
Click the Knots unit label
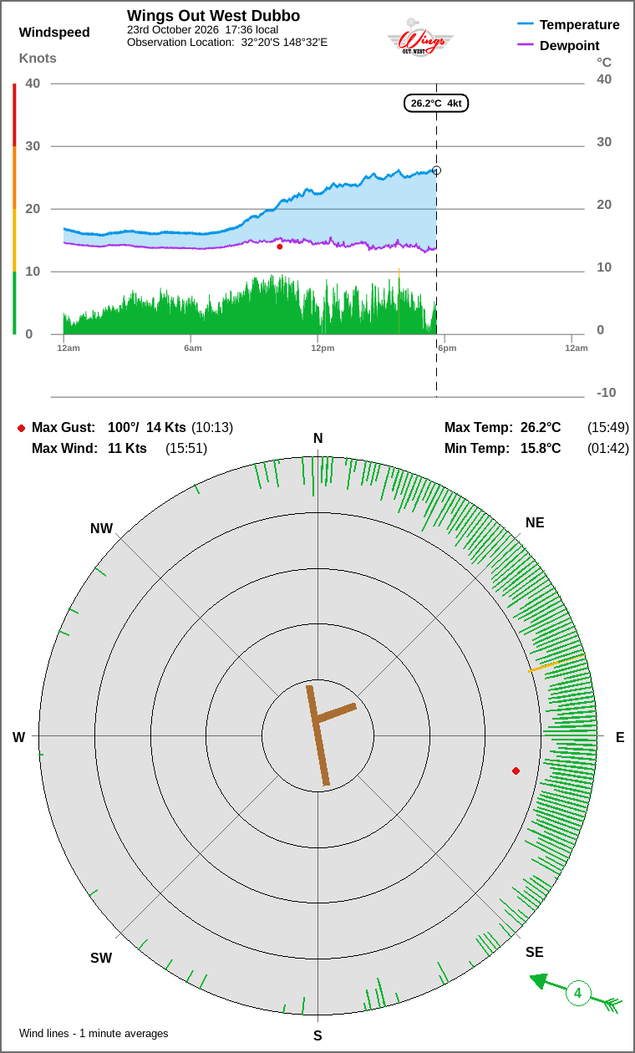[x=38, y=58]
